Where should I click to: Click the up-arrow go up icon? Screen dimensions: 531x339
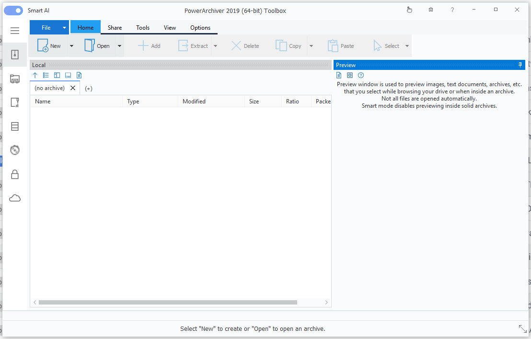click(x=35, y=75)
